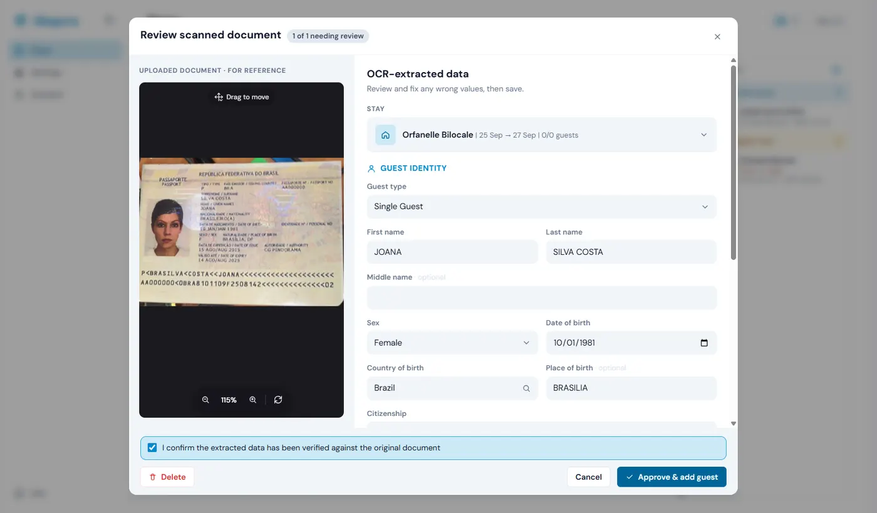
Task: Click the Last name field
Action: tap(631, 252)
